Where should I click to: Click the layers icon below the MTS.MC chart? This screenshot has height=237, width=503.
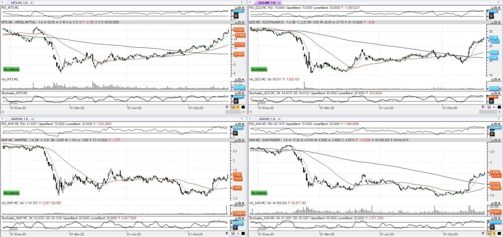[227, 107]
